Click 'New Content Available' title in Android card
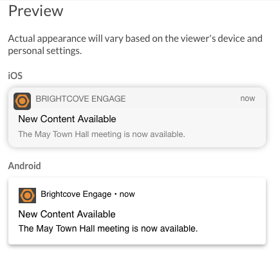Viewport: 280px width, 256px height. pyautogui.click(x=67, y=214)
